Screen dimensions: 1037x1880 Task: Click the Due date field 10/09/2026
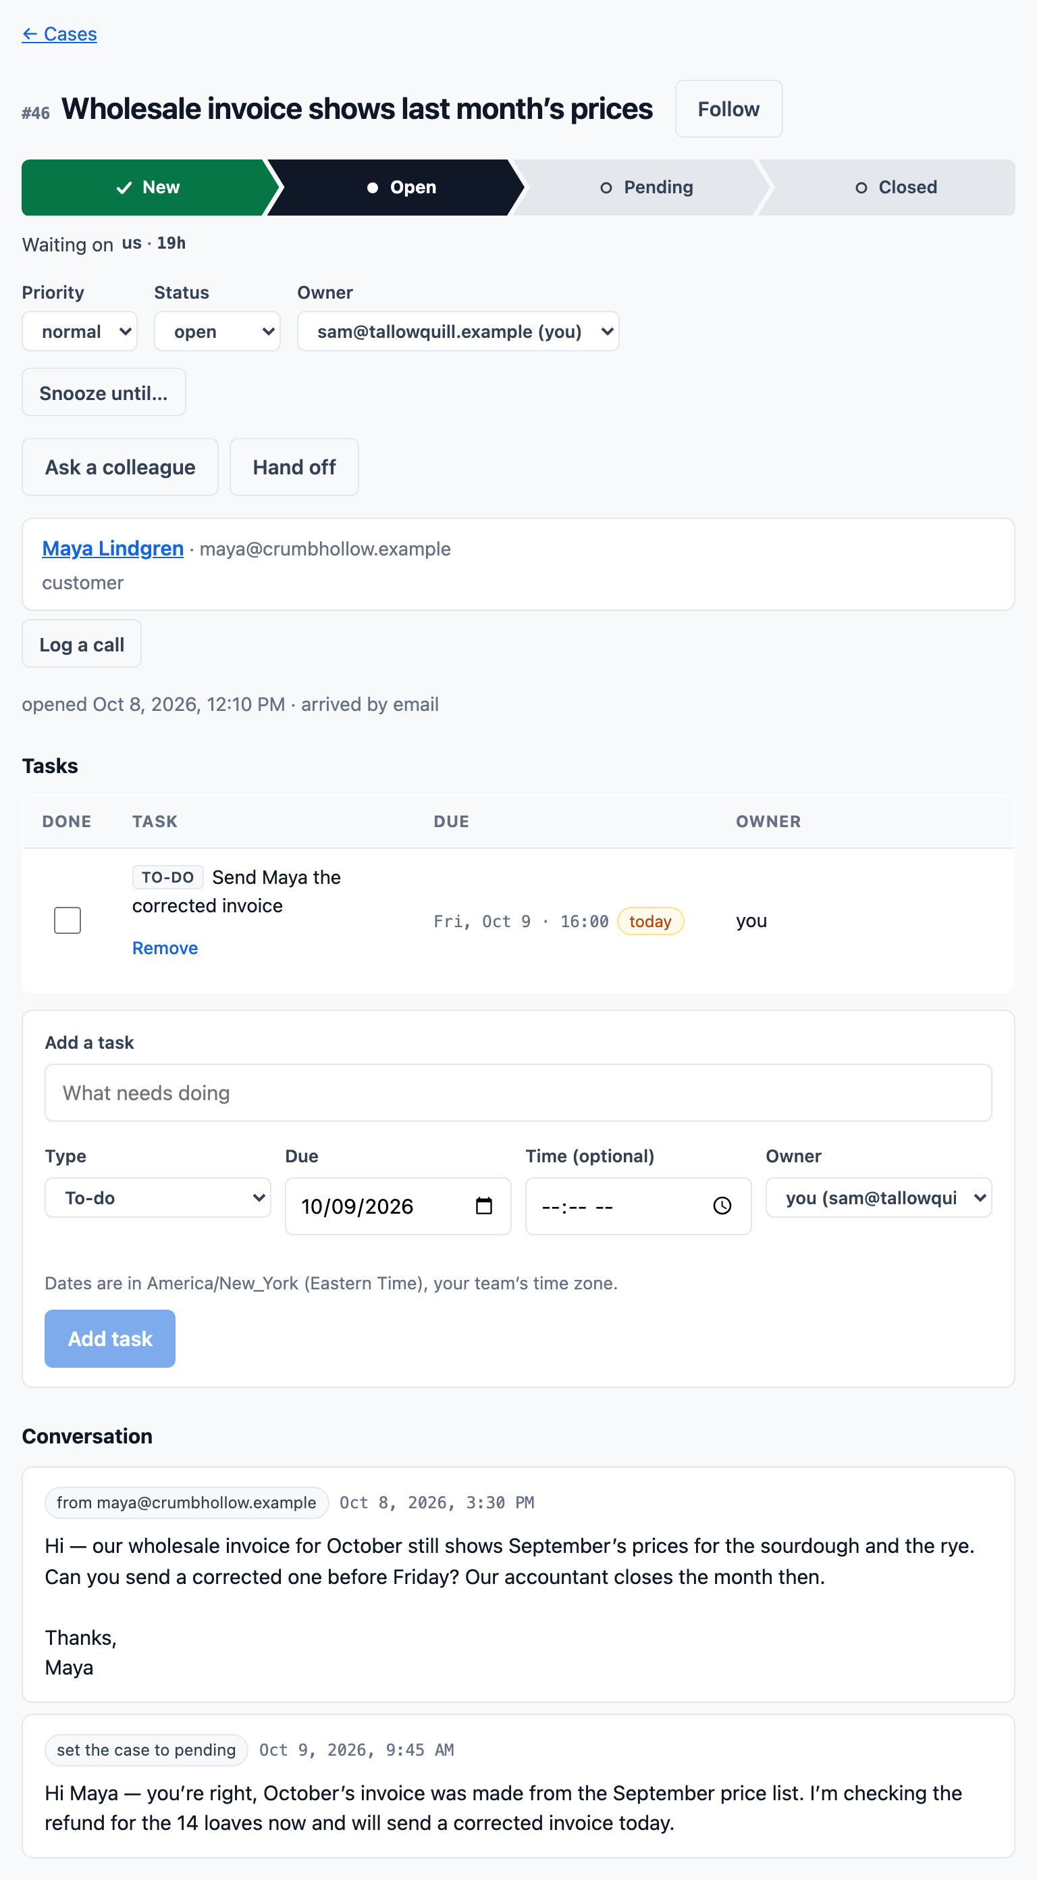398,1206
